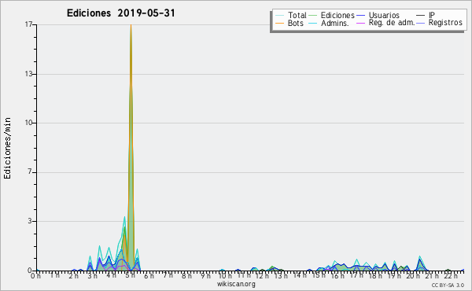472x291 pixels.
Task: Select the 'Usuarios' legend label
Action: point(384,15)
